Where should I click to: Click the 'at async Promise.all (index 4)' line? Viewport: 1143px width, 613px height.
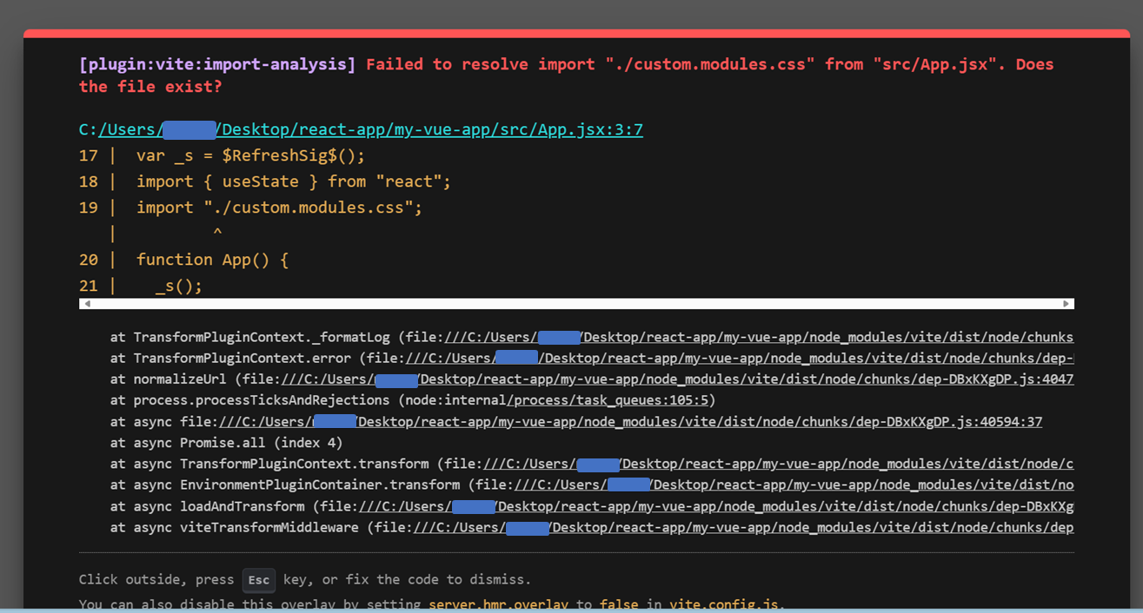(226, 443)
